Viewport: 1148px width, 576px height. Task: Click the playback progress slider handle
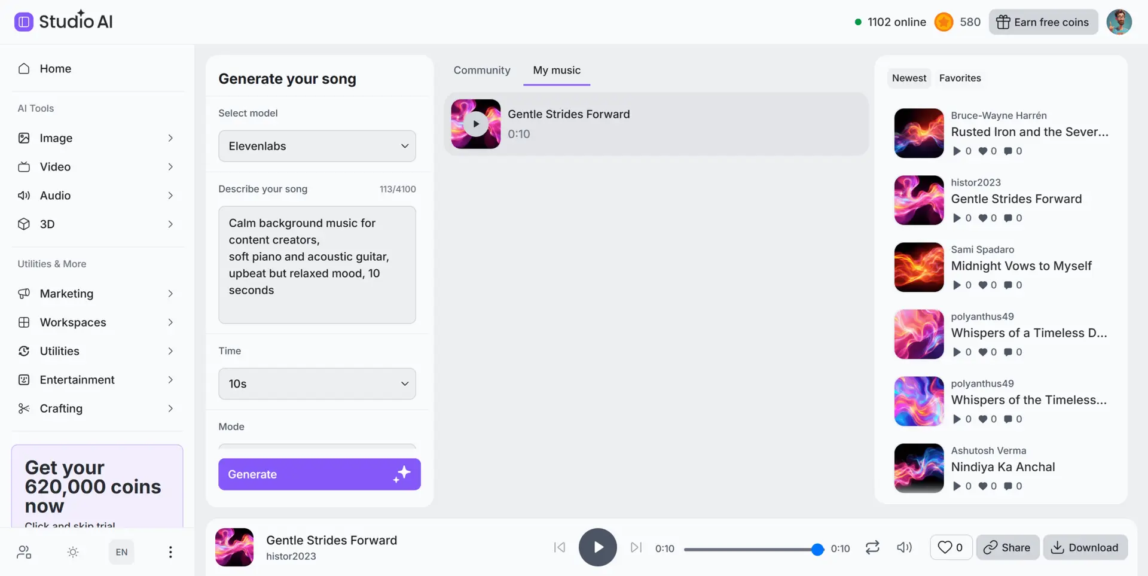pyautogui.click(x=817, y=549)
